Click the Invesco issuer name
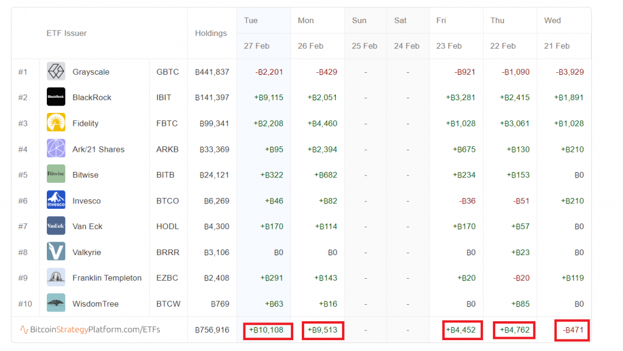 (x=86, y=201)
